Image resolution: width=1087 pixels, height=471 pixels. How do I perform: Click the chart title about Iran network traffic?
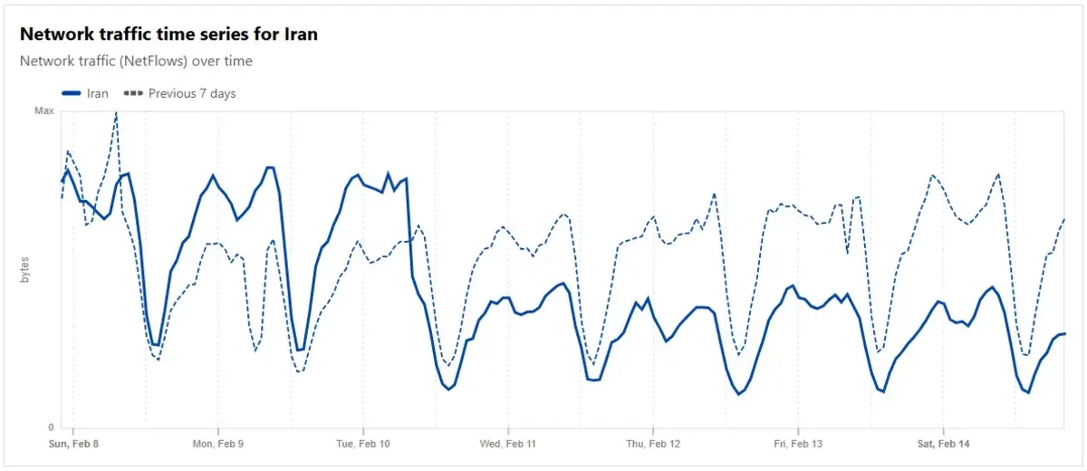[x=168, y=34]
